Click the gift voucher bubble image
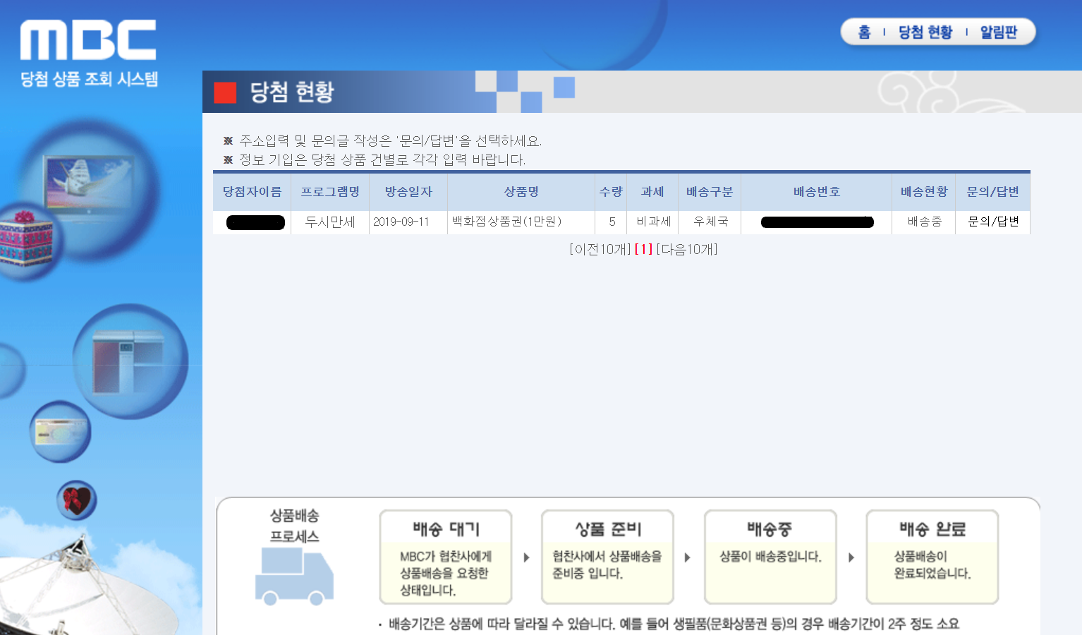Image resolution: width=1082 pixels, height=635 pixels. [61, 432]
